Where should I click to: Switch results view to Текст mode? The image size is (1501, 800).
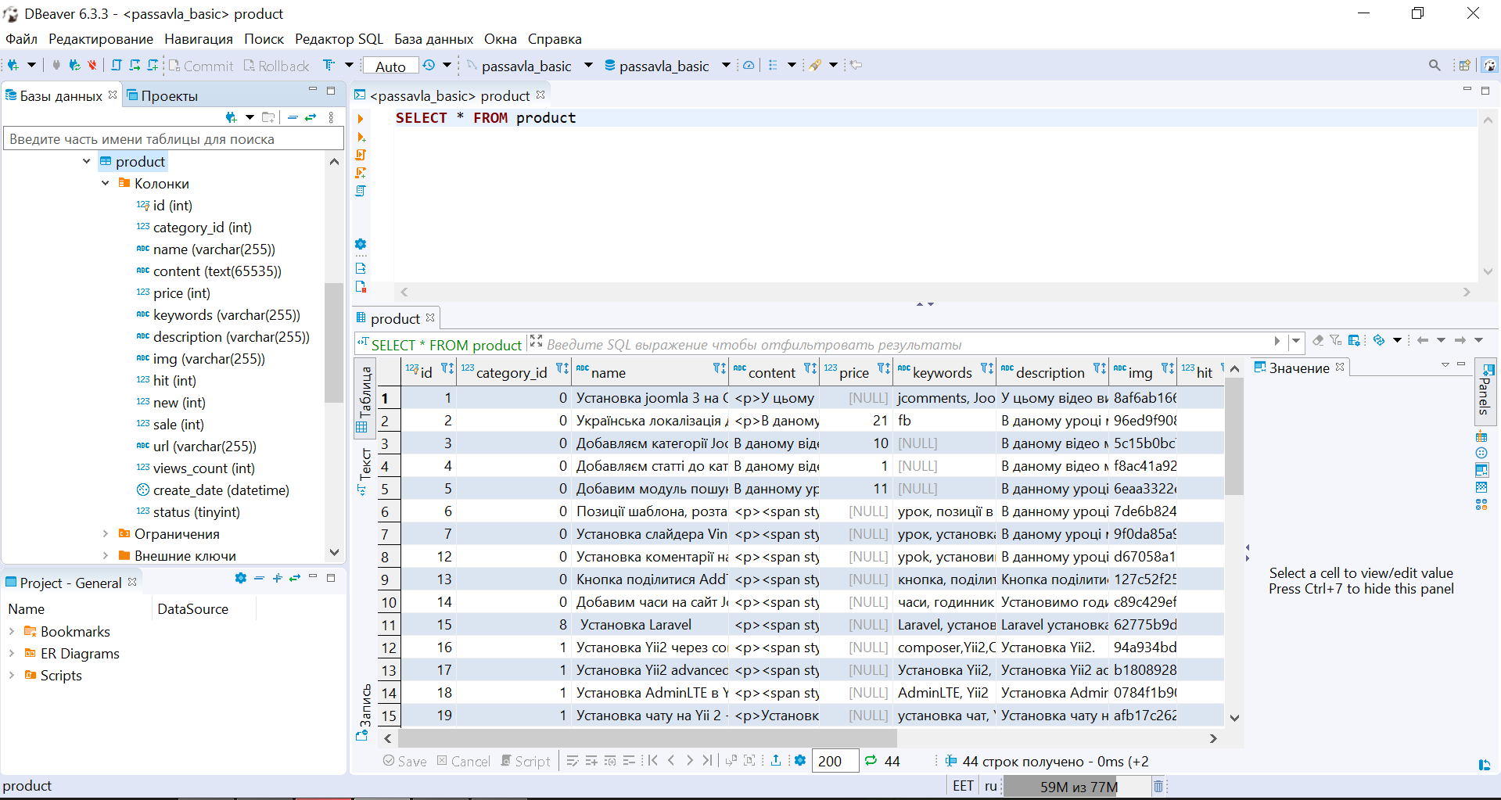pos(364,471)
